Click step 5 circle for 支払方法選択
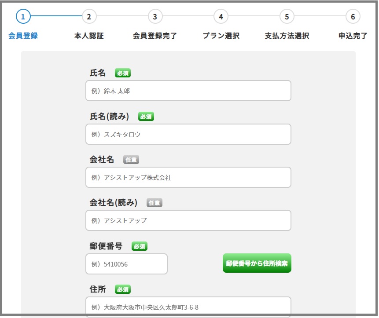The height and width of the screenshot is (318, 379). coord(287,16)
